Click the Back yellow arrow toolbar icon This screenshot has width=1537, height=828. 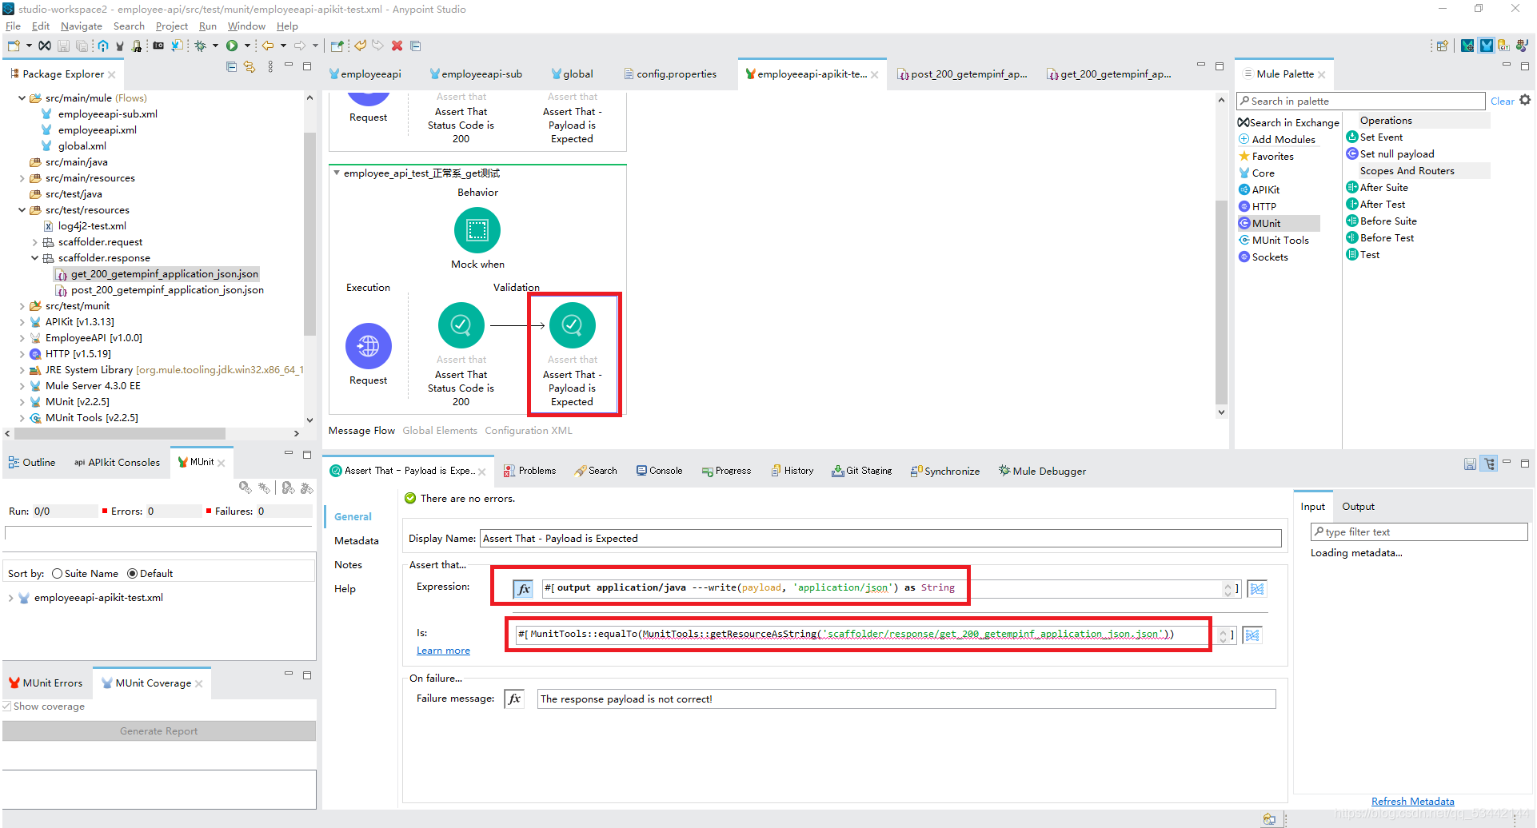pos(268,46)
